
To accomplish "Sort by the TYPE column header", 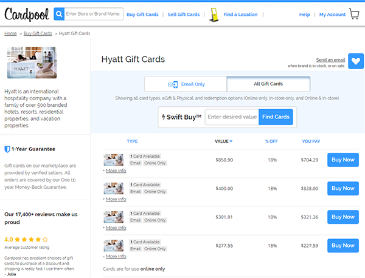I will pos(132,141).
